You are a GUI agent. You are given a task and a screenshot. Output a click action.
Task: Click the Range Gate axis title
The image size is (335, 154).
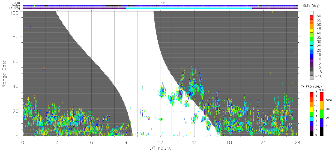(x=4, y=74)
